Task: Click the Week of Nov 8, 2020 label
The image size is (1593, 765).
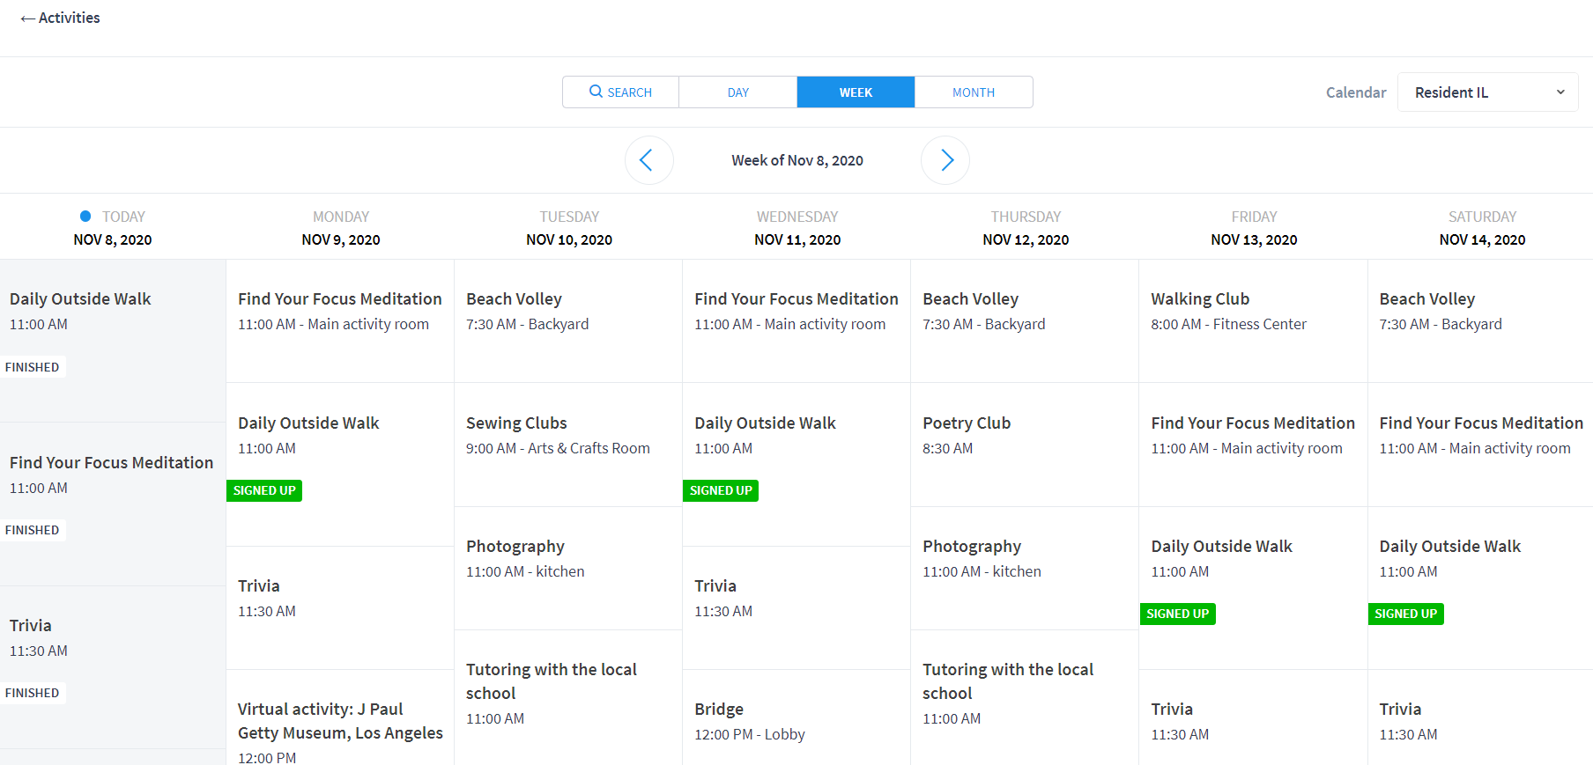Action: click(x=797, y=160)
